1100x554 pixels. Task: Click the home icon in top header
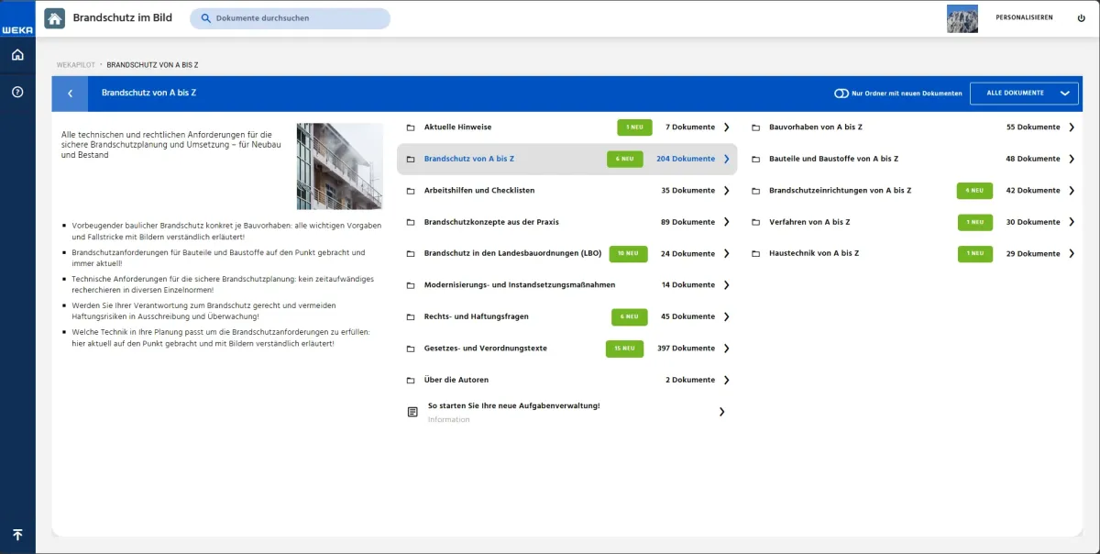pyautogui.click(x=54, y=18)
